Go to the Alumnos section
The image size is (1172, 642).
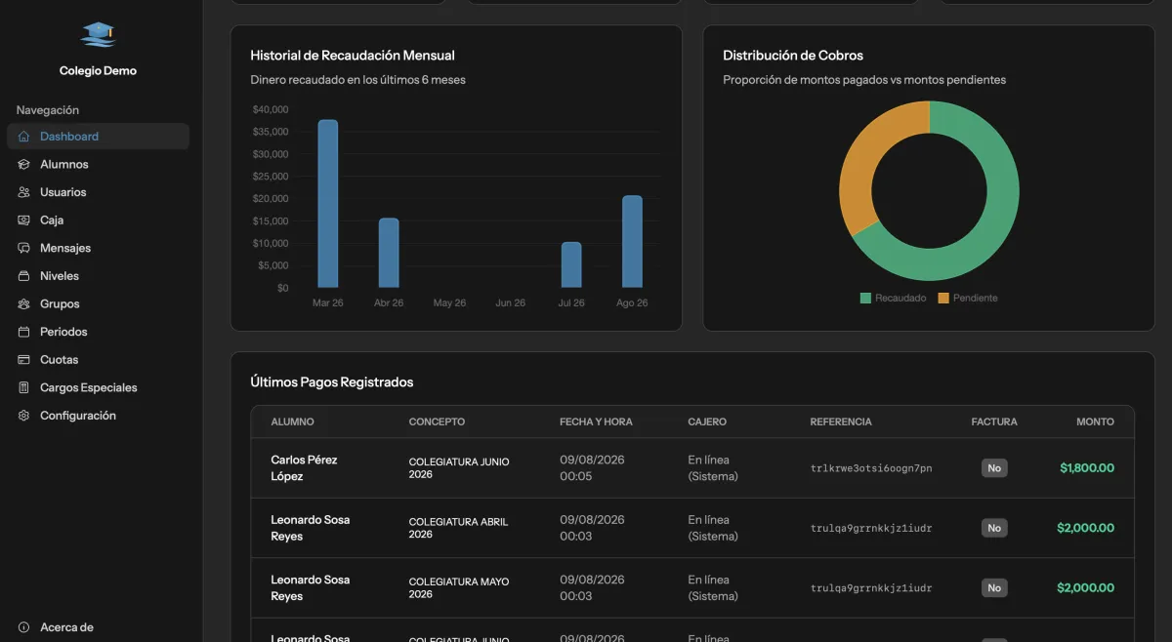coord(98,164)
